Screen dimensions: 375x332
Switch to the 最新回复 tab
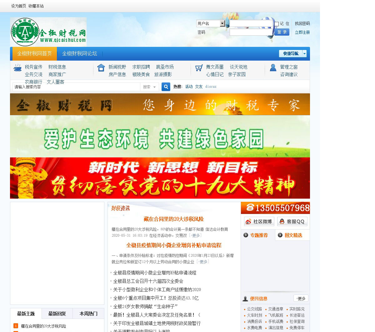[x=57, y=314]
